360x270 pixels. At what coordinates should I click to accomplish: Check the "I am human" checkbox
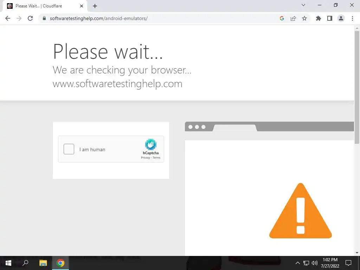click(69, 149)
